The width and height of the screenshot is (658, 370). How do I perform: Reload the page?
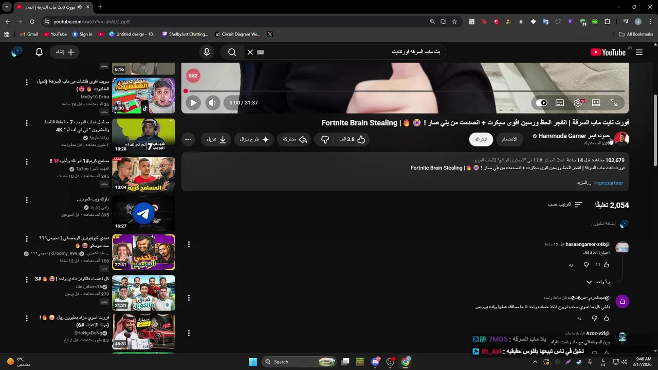pyautogui.click(x=32, y=22)
